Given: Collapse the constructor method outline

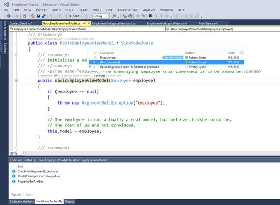Looking at the screenshot, I should (16, 81).
